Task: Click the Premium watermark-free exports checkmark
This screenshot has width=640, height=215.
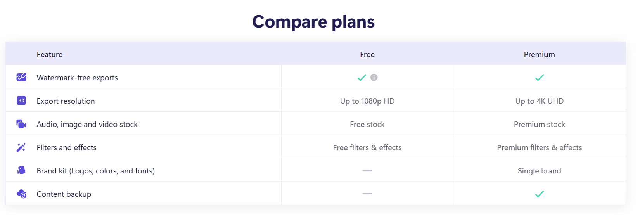Action: (539, 77)
